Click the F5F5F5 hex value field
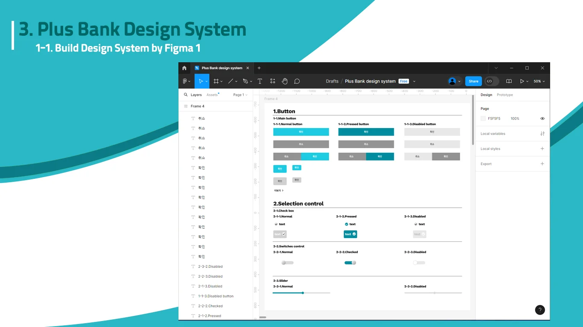Viewport: 583px width, 327px height. coord(494,119)
